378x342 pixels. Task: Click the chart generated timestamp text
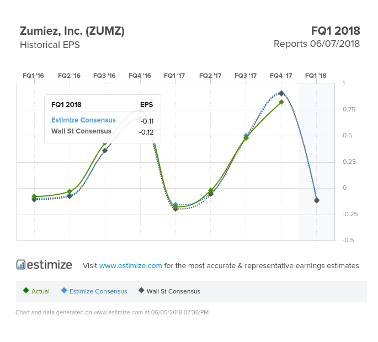point(112,312)
